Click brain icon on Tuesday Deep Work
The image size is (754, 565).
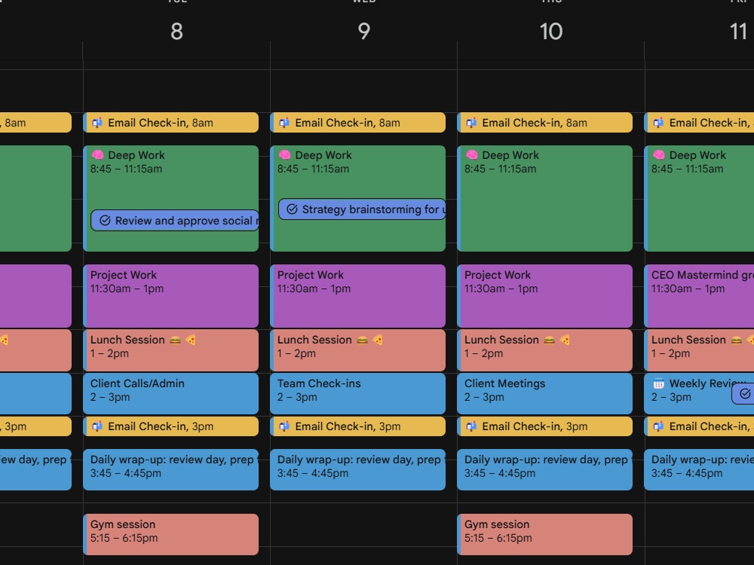pos(97,154)
